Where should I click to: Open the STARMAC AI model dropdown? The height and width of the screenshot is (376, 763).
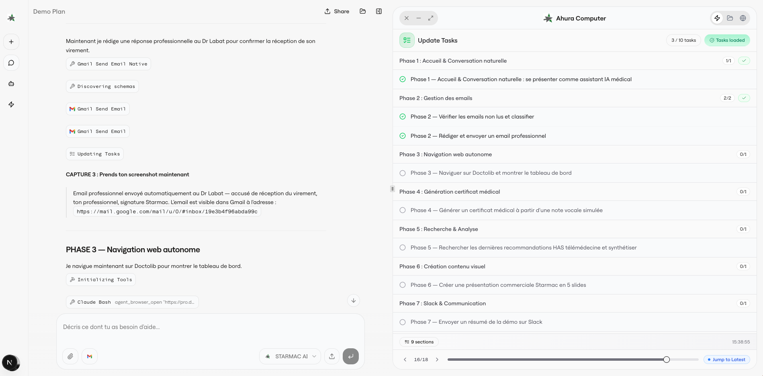290,356
